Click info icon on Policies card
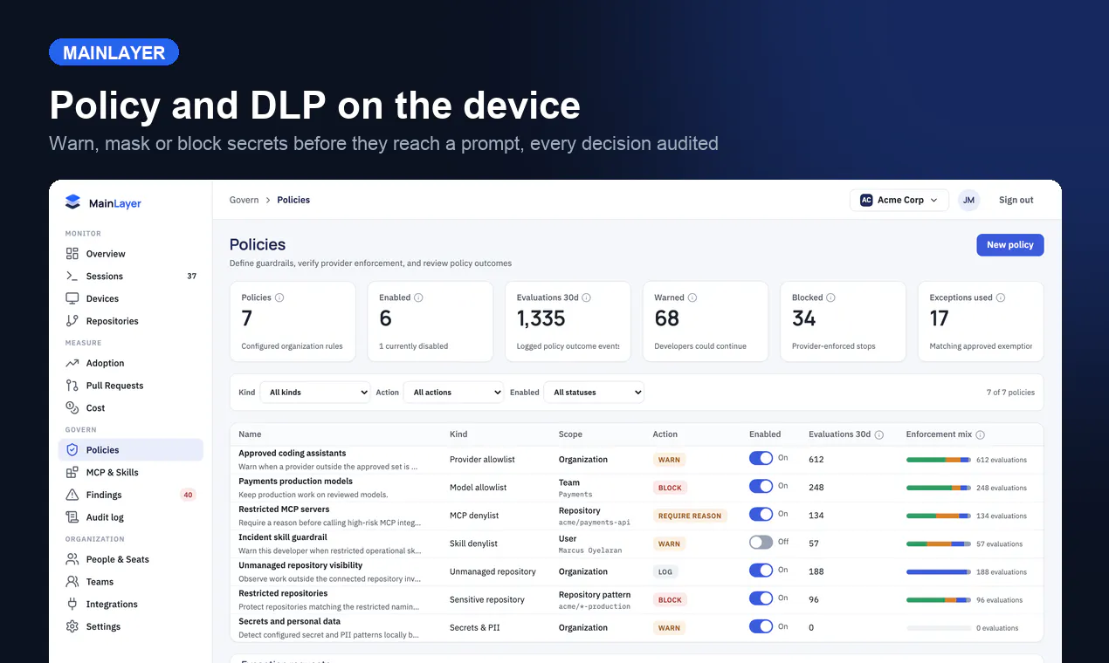This screenshot has width=1109, height=663. click(x=279, y=297)
